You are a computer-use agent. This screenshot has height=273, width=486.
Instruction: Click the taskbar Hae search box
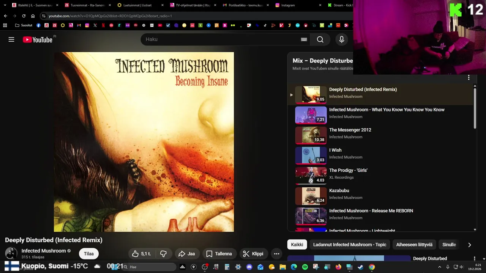coord(149,267)
